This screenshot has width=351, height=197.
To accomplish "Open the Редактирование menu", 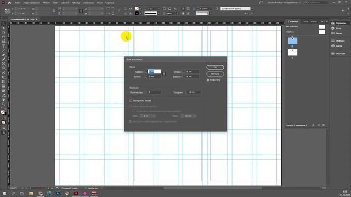I will (x=32, y=3).
